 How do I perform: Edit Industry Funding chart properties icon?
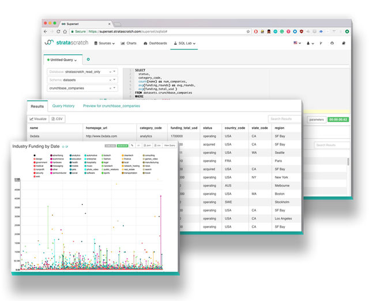(67, 147)
